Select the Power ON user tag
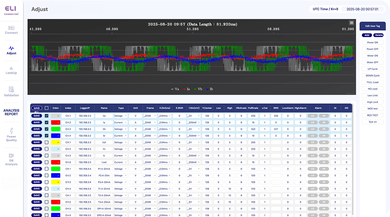Image resolution: width=390 pixels, height=217 pixels. (373, 42)
